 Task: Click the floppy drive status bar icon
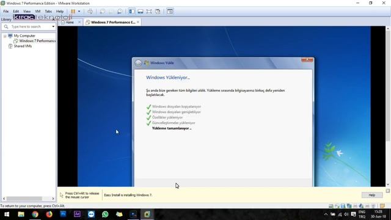pyautogui.click(x=343, y=206)
